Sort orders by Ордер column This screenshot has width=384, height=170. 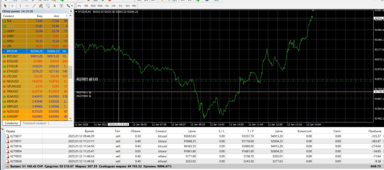coord(24,131)
